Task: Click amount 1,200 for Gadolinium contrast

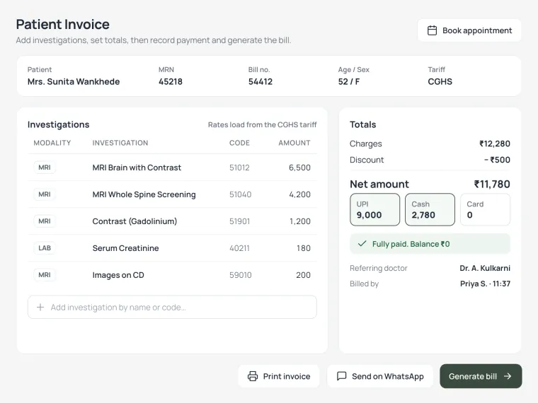Action: point(300,221)
